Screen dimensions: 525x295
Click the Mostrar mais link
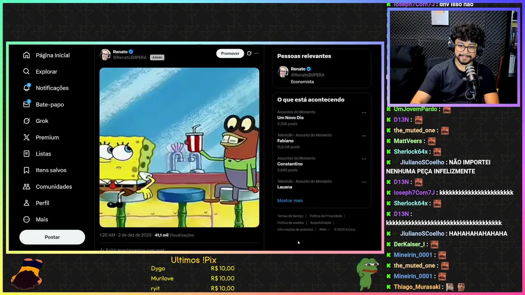[x=290, y=200]
